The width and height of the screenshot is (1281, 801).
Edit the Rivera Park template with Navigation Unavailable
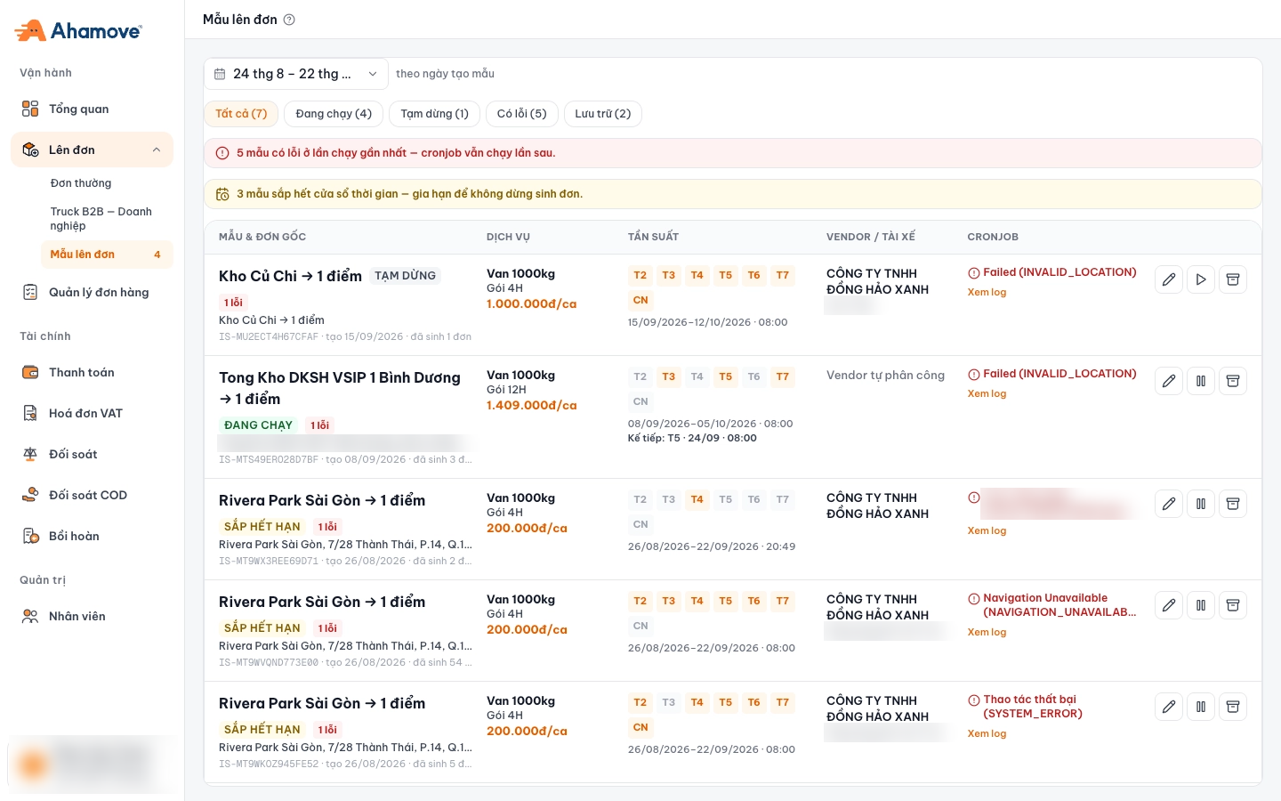tap(1169, 605)
